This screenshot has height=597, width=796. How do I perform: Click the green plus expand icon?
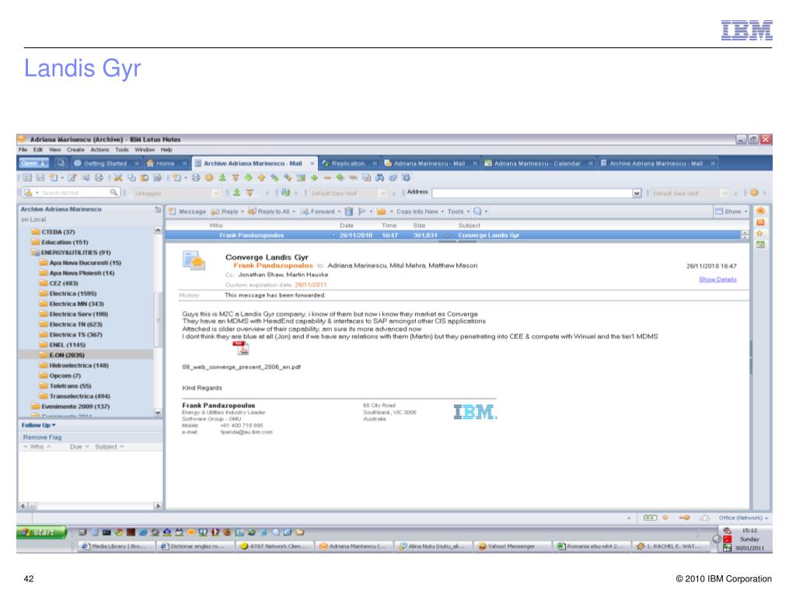[x=314, y=178]
